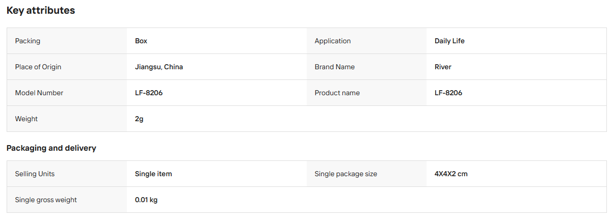Image resolution: width=612 pixels, height=220 pixels.
Task: Click the 4X4X2 cm package size
Action: [451, 174]
